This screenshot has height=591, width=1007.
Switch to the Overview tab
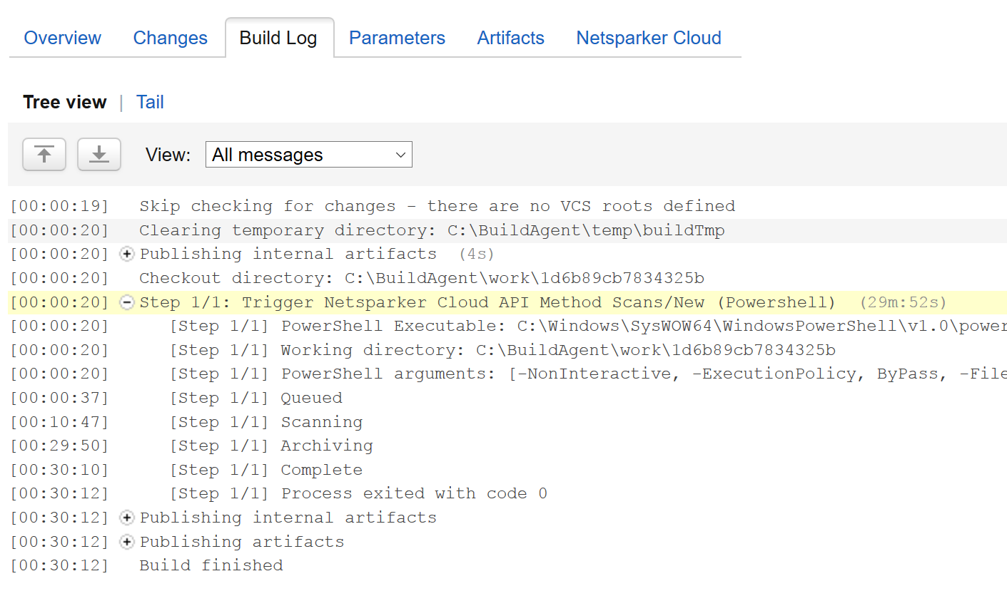62,38
